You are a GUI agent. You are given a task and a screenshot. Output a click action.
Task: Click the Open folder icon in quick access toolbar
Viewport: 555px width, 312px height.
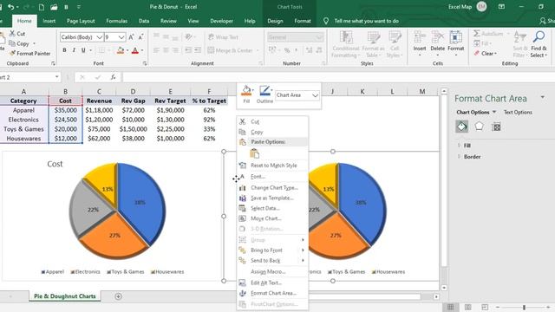pyautogui.click(x=54, y=7)
